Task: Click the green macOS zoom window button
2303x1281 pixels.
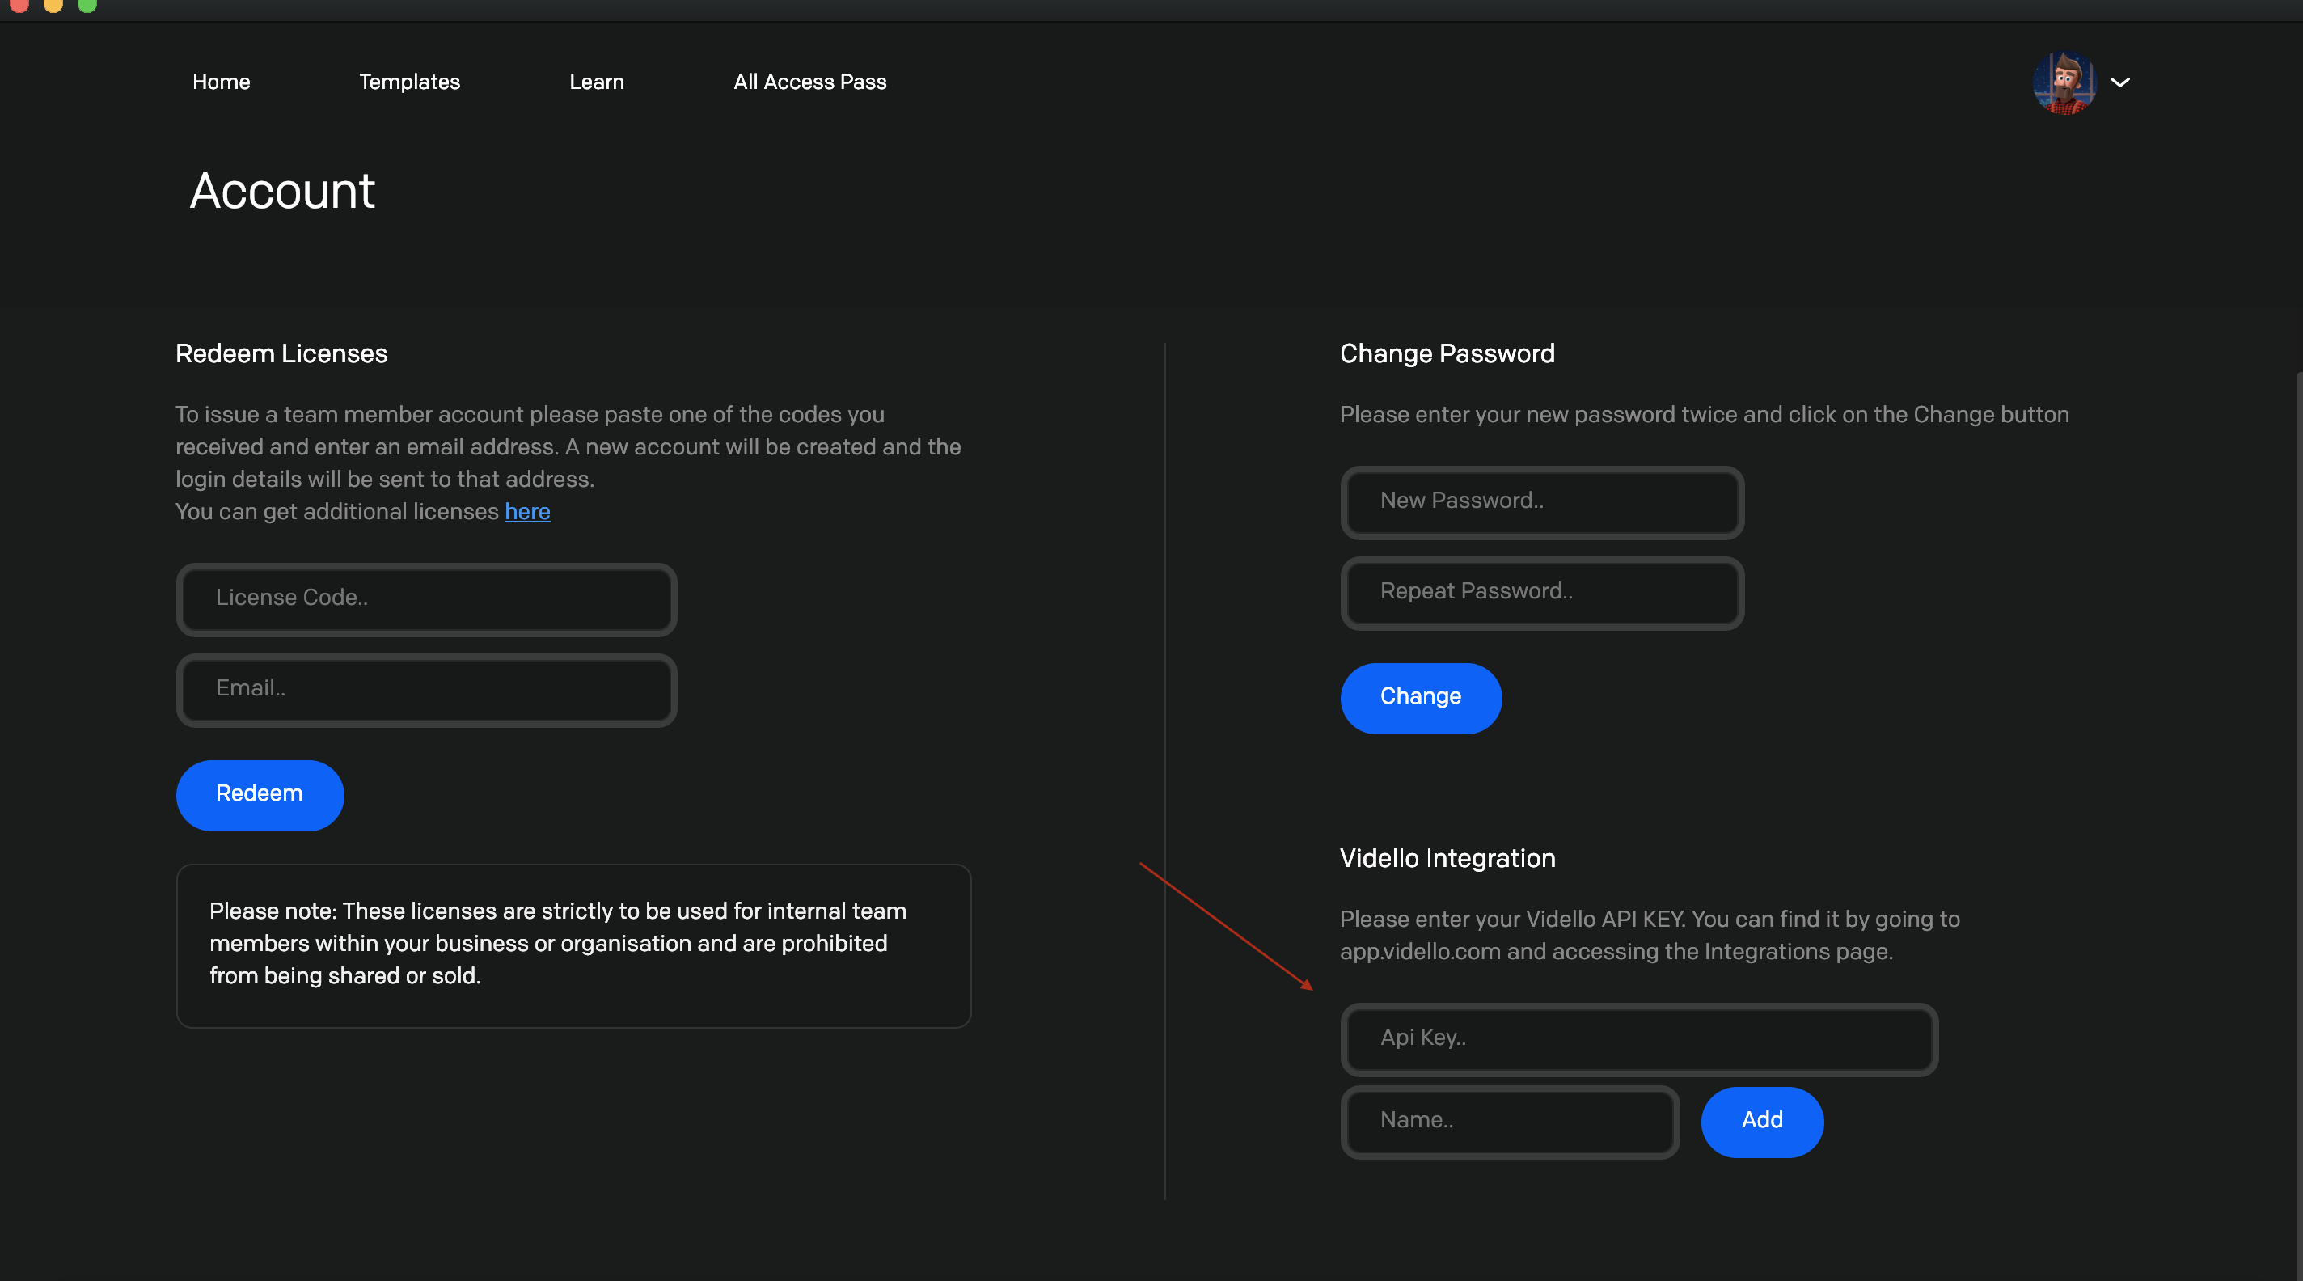Action: pyautogui.click(x=87, y=5)
